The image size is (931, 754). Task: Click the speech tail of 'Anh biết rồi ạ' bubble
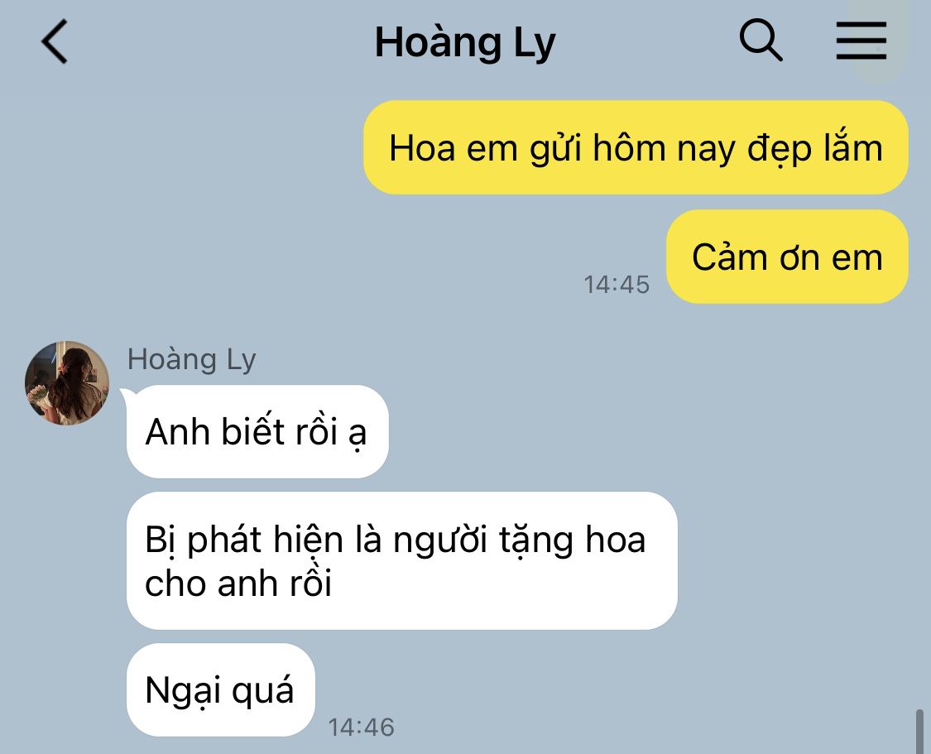(127, 396)
